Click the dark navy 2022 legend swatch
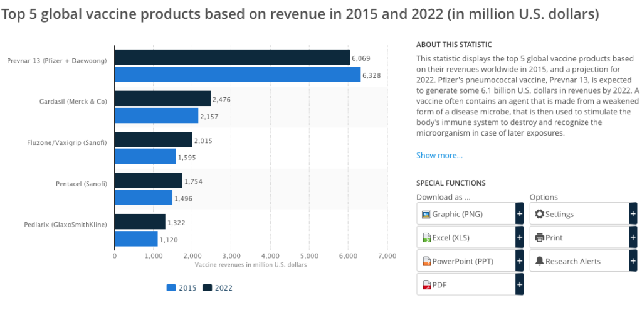The image size is (642, 310). tap(207, 288)
